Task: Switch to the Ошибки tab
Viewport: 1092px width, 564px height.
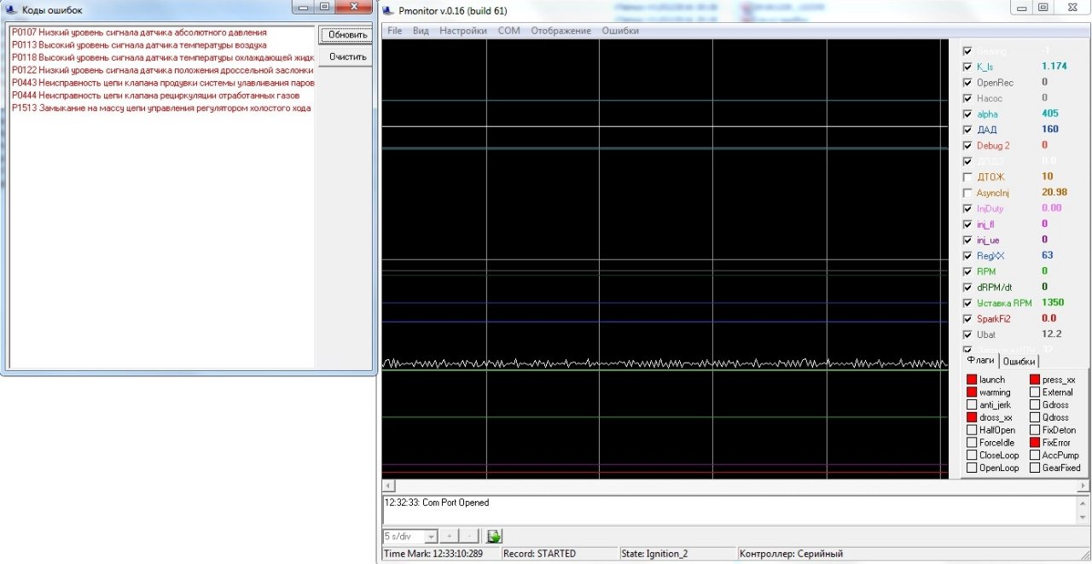Action: pyautogui.click(x=1019, y=362)
